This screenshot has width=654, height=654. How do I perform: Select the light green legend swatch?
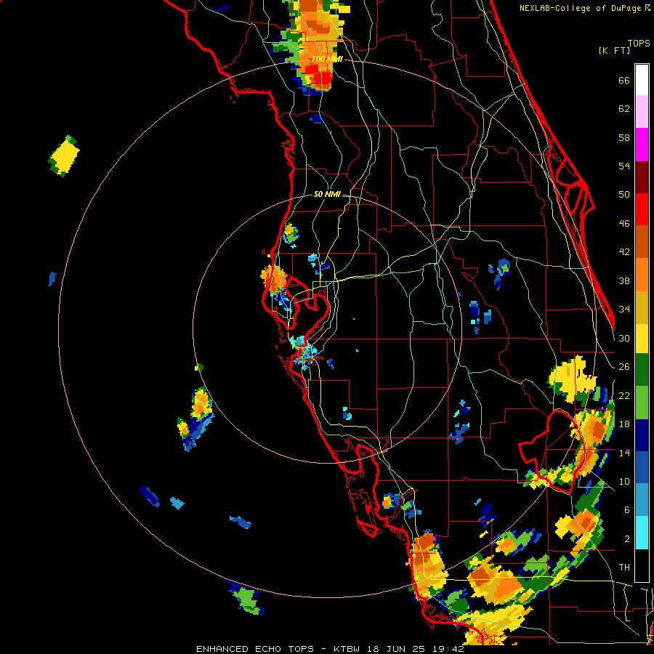[x=642, y=403]
